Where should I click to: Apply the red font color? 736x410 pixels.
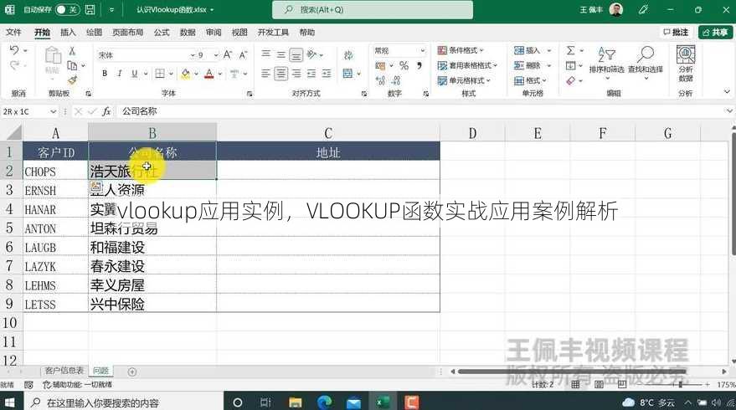click(x=209, y=74)
